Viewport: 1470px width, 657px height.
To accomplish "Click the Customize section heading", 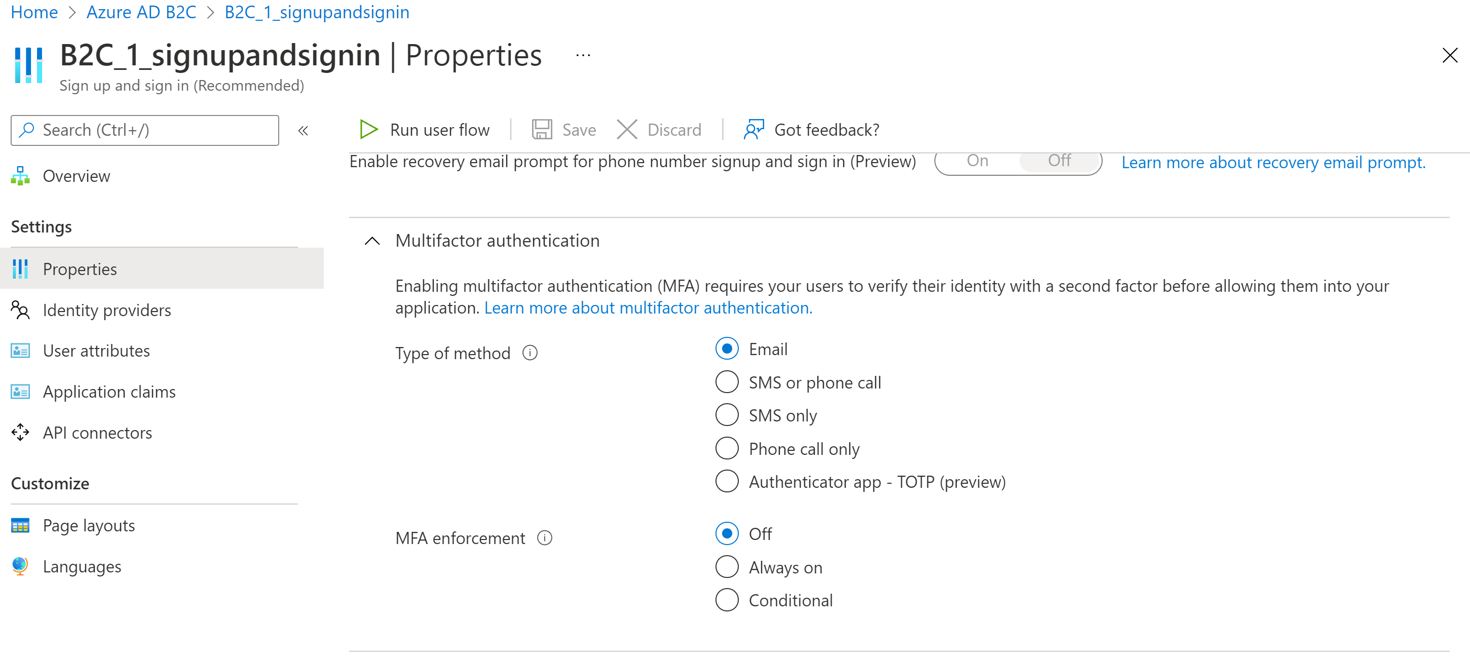I will [x=50, y=483].
